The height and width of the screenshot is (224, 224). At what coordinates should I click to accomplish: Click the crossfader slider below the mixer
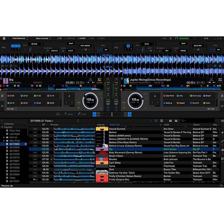click(112, 114)
